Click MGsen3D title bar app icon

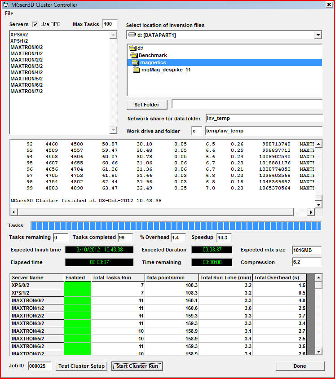pos(6,4)
